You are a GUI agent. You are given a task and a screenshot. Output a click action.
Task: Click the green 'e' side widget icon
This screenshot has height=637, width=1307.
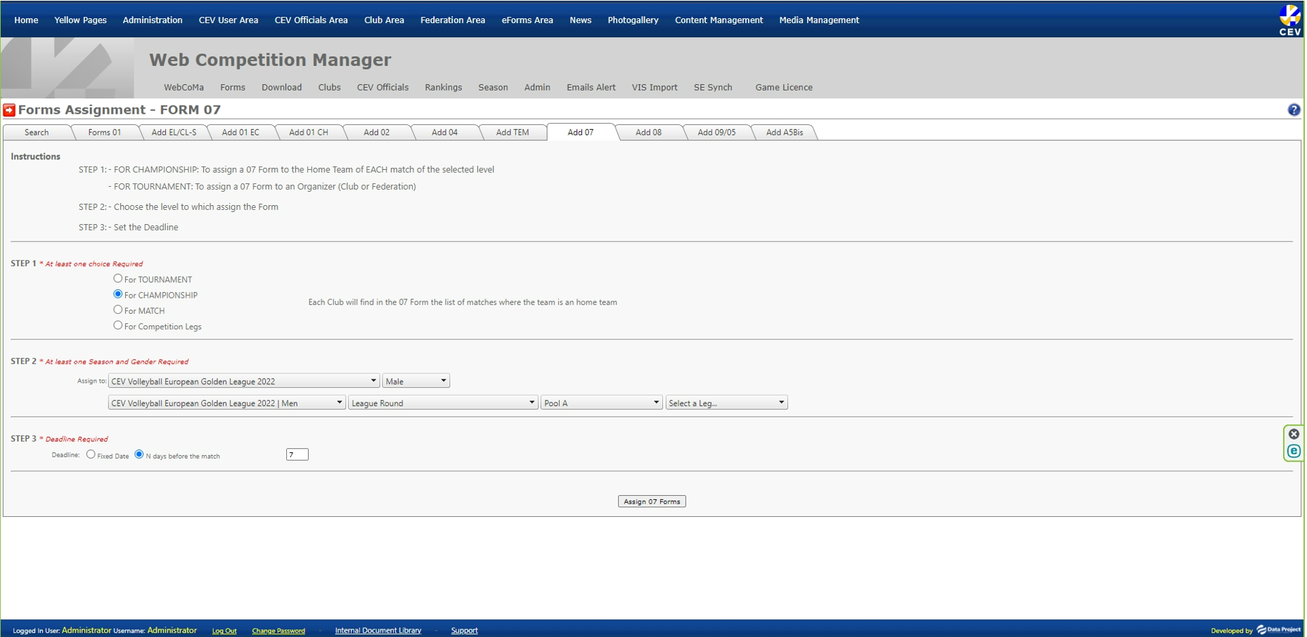click(1293, 451)
